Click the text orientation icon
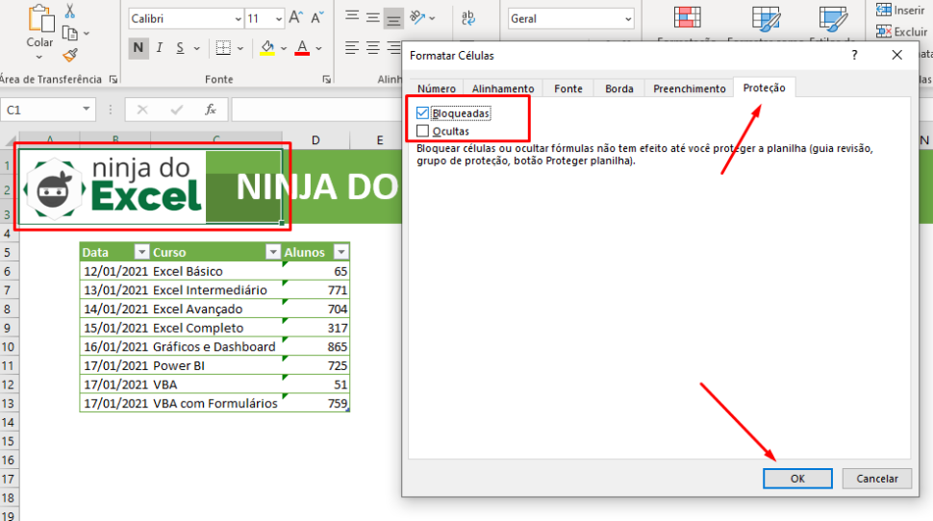Screen dimensions: 933x521 [417, 18]
